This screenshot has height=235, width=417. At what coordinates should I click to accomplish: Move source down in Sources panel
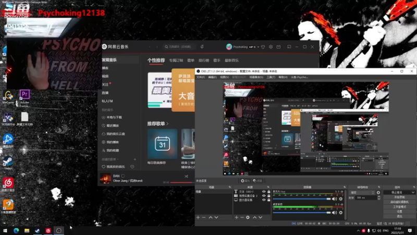(x=260, y=217)
